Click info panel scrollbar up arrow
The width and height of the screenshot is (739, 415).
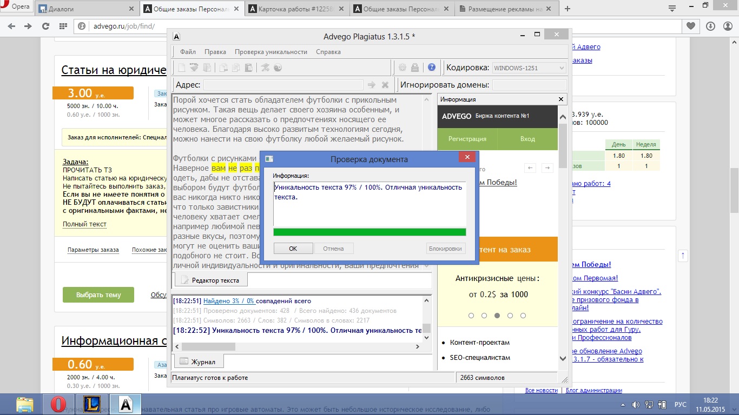click(x=562, y=117)
